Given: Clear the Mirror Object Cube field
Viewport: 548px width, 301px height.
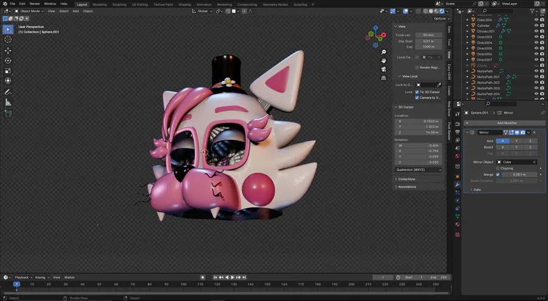Looking at the screenshot, I should point(534,162).
